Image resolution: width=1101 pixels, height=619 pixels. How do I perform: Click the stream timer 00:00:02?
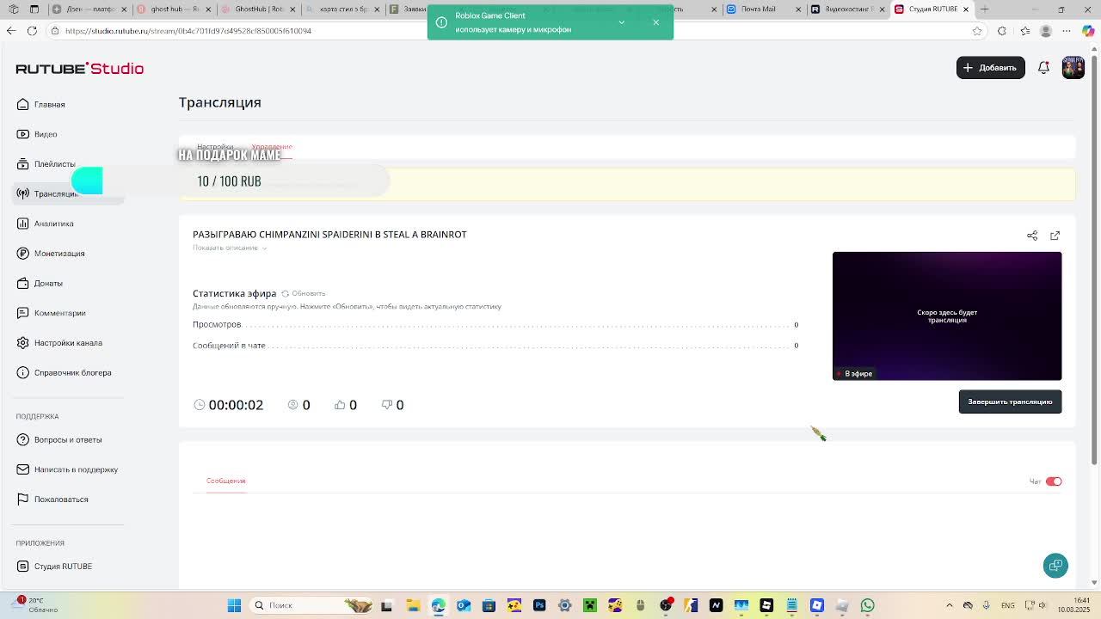point(236,405)
